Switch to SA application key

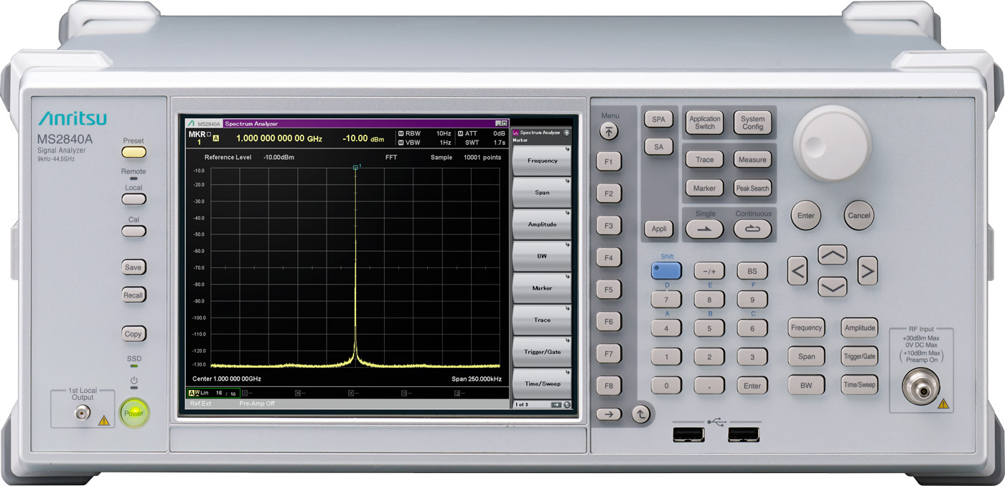(658, 147)
